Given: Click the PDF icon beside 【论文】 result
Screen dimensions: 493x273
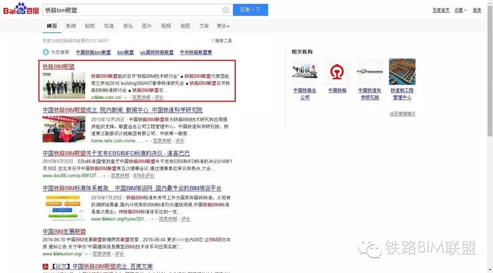Looking at the screenshot, I should (x=45, y=266).
